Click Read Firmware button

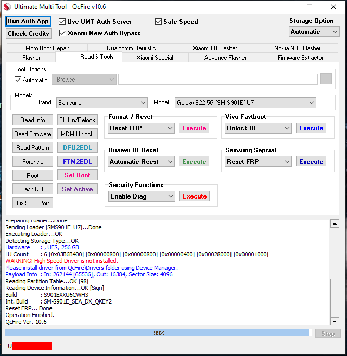(33, 134)
